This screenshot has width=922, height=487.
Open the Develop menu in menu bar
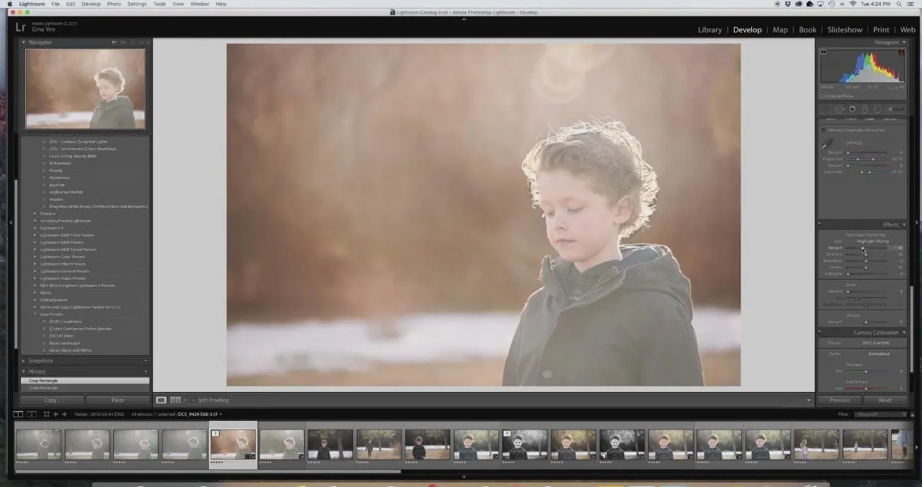[91, 4]
